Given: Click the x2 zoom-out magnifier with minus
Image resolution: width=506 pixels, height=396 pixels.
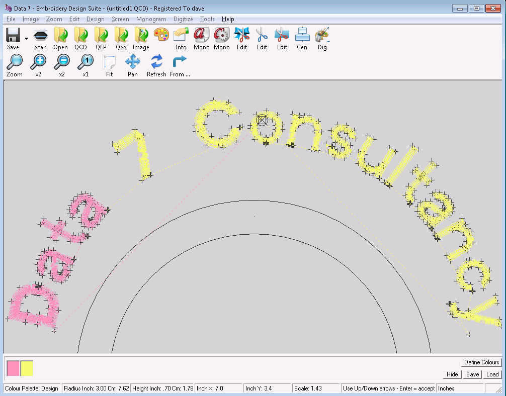Looking at the screenshot, I should coord(62,62).
